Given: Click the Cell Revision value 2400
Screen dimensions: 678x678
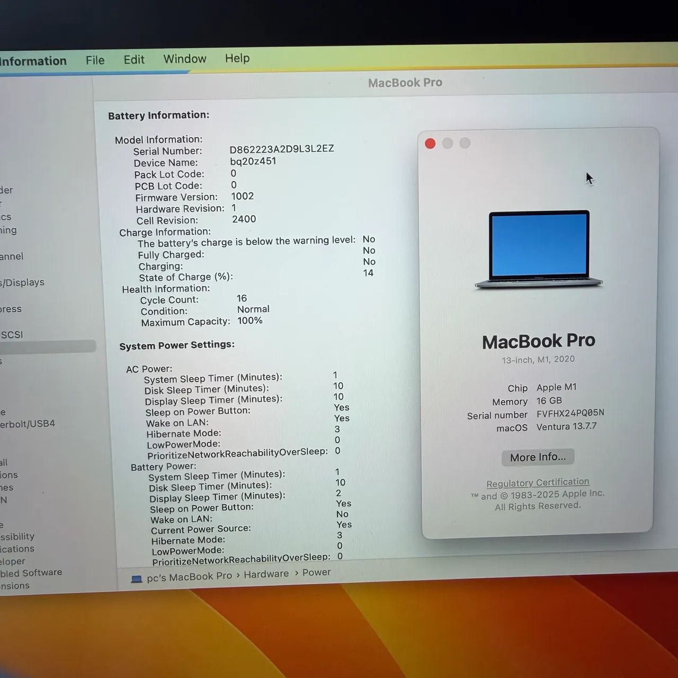Looking at the screenshot, I should (x=244, y=219).
